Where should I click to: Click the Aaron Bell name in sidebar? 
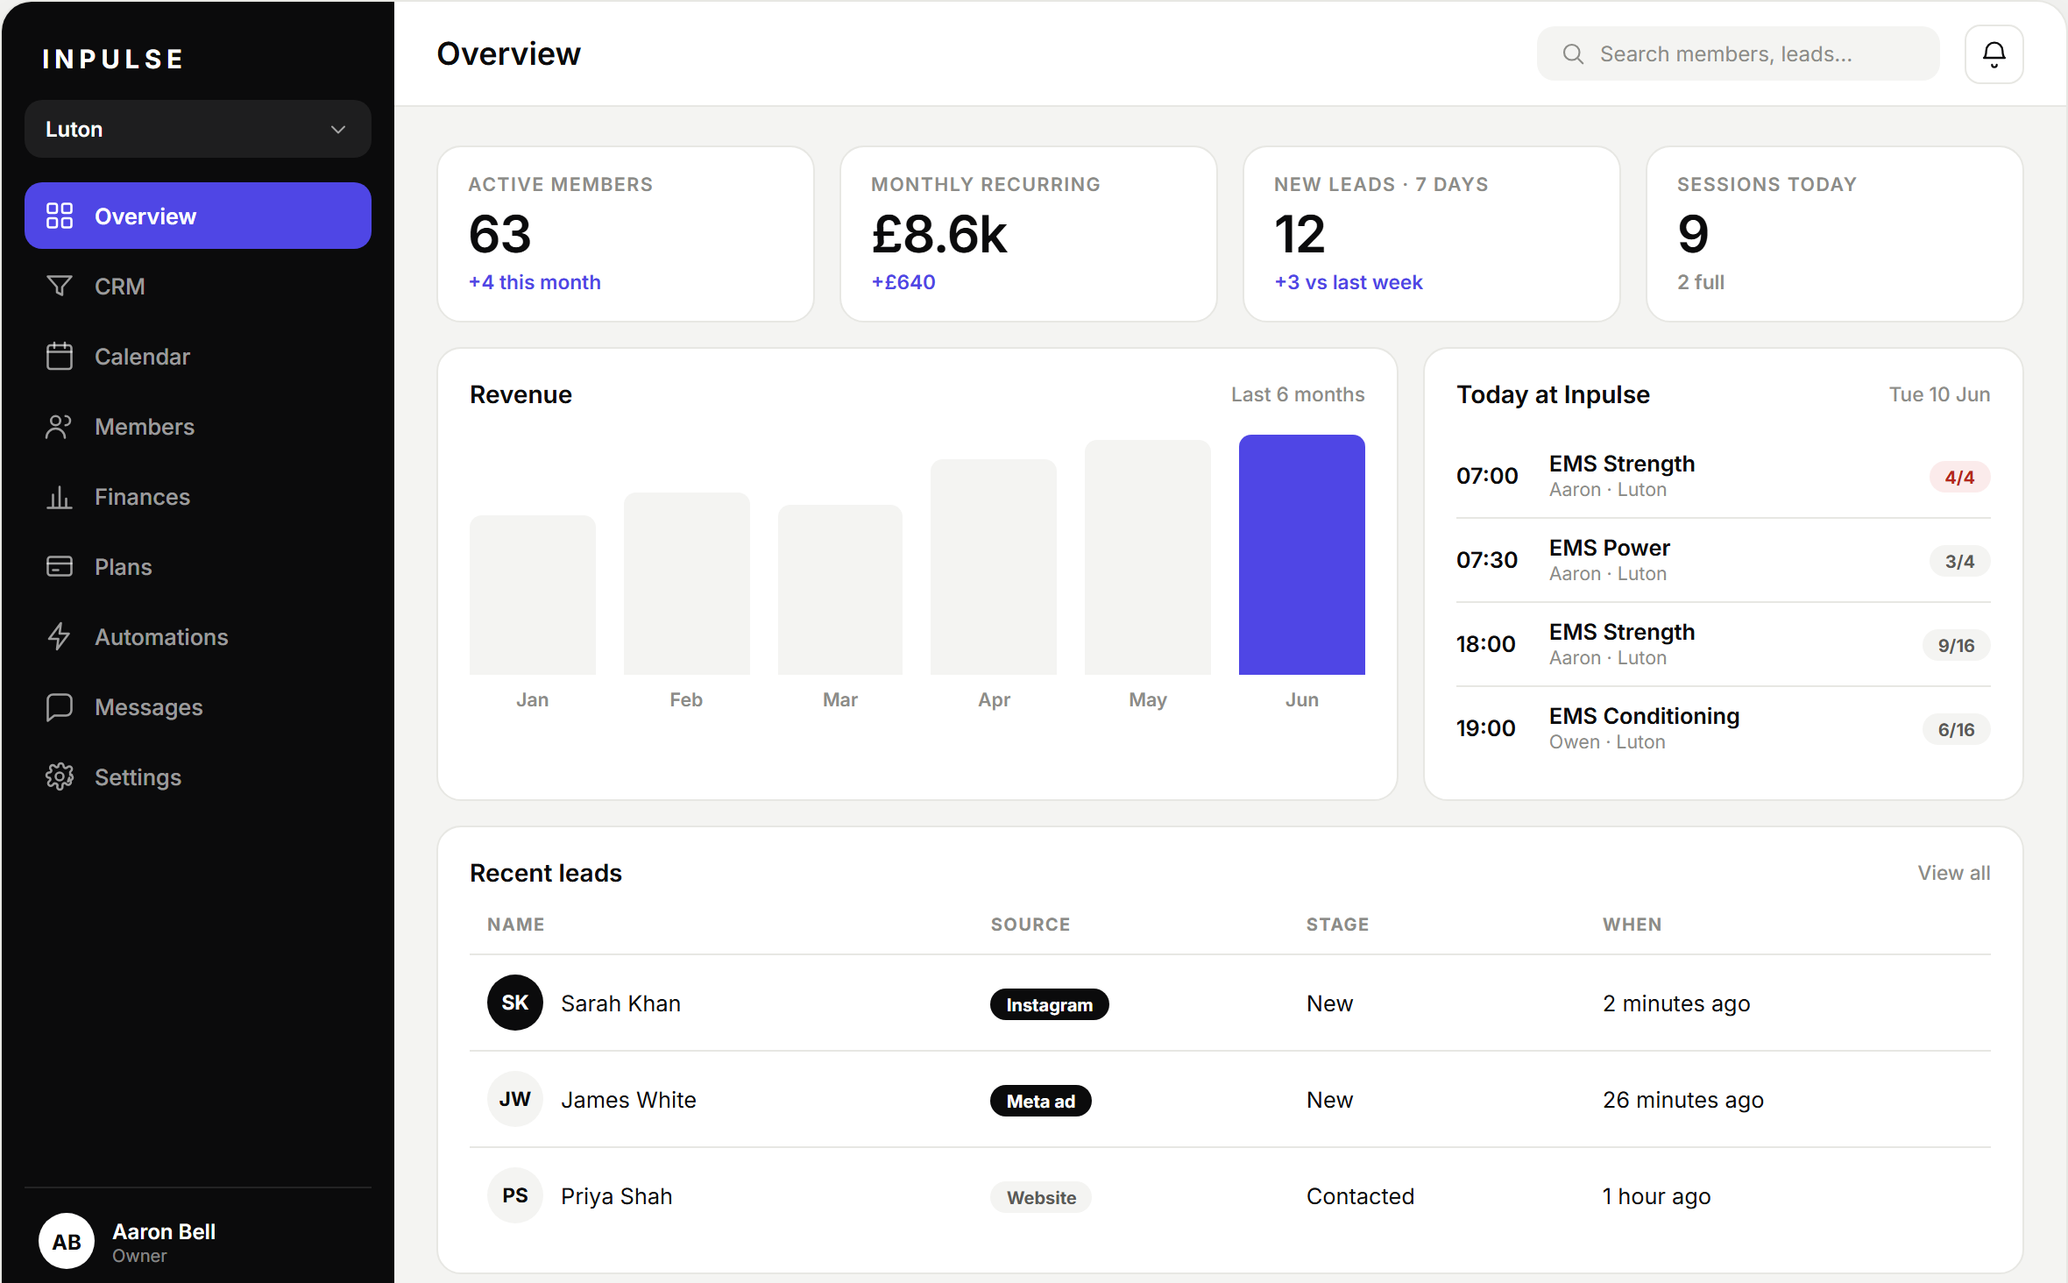click(164, 1231)
